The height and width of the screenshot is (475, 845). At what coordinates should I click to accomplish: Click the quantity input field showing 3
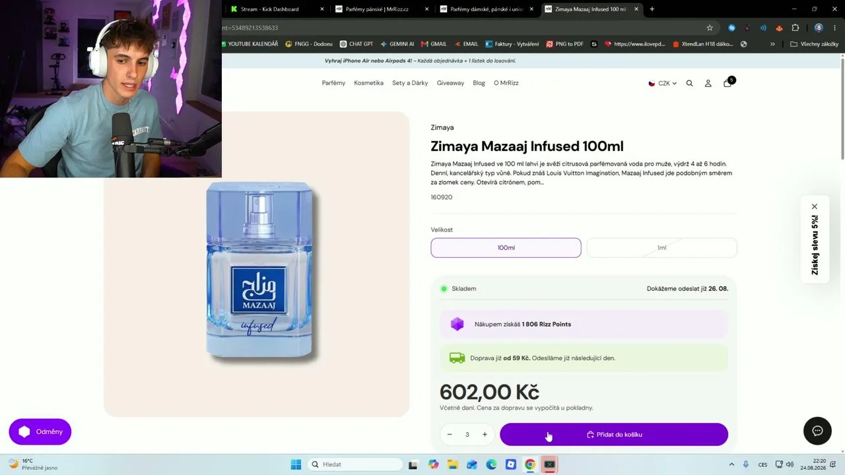[x=467, y=434]
